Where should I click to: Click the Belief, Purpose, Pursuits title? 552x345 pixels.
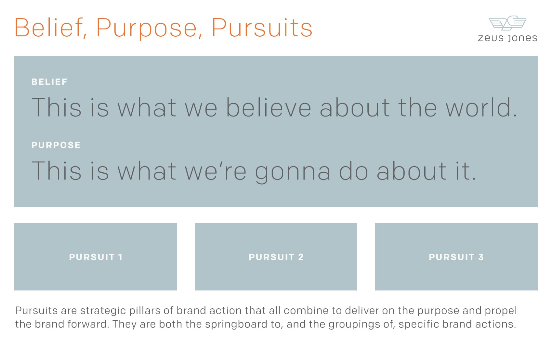[x=164, y=28]
